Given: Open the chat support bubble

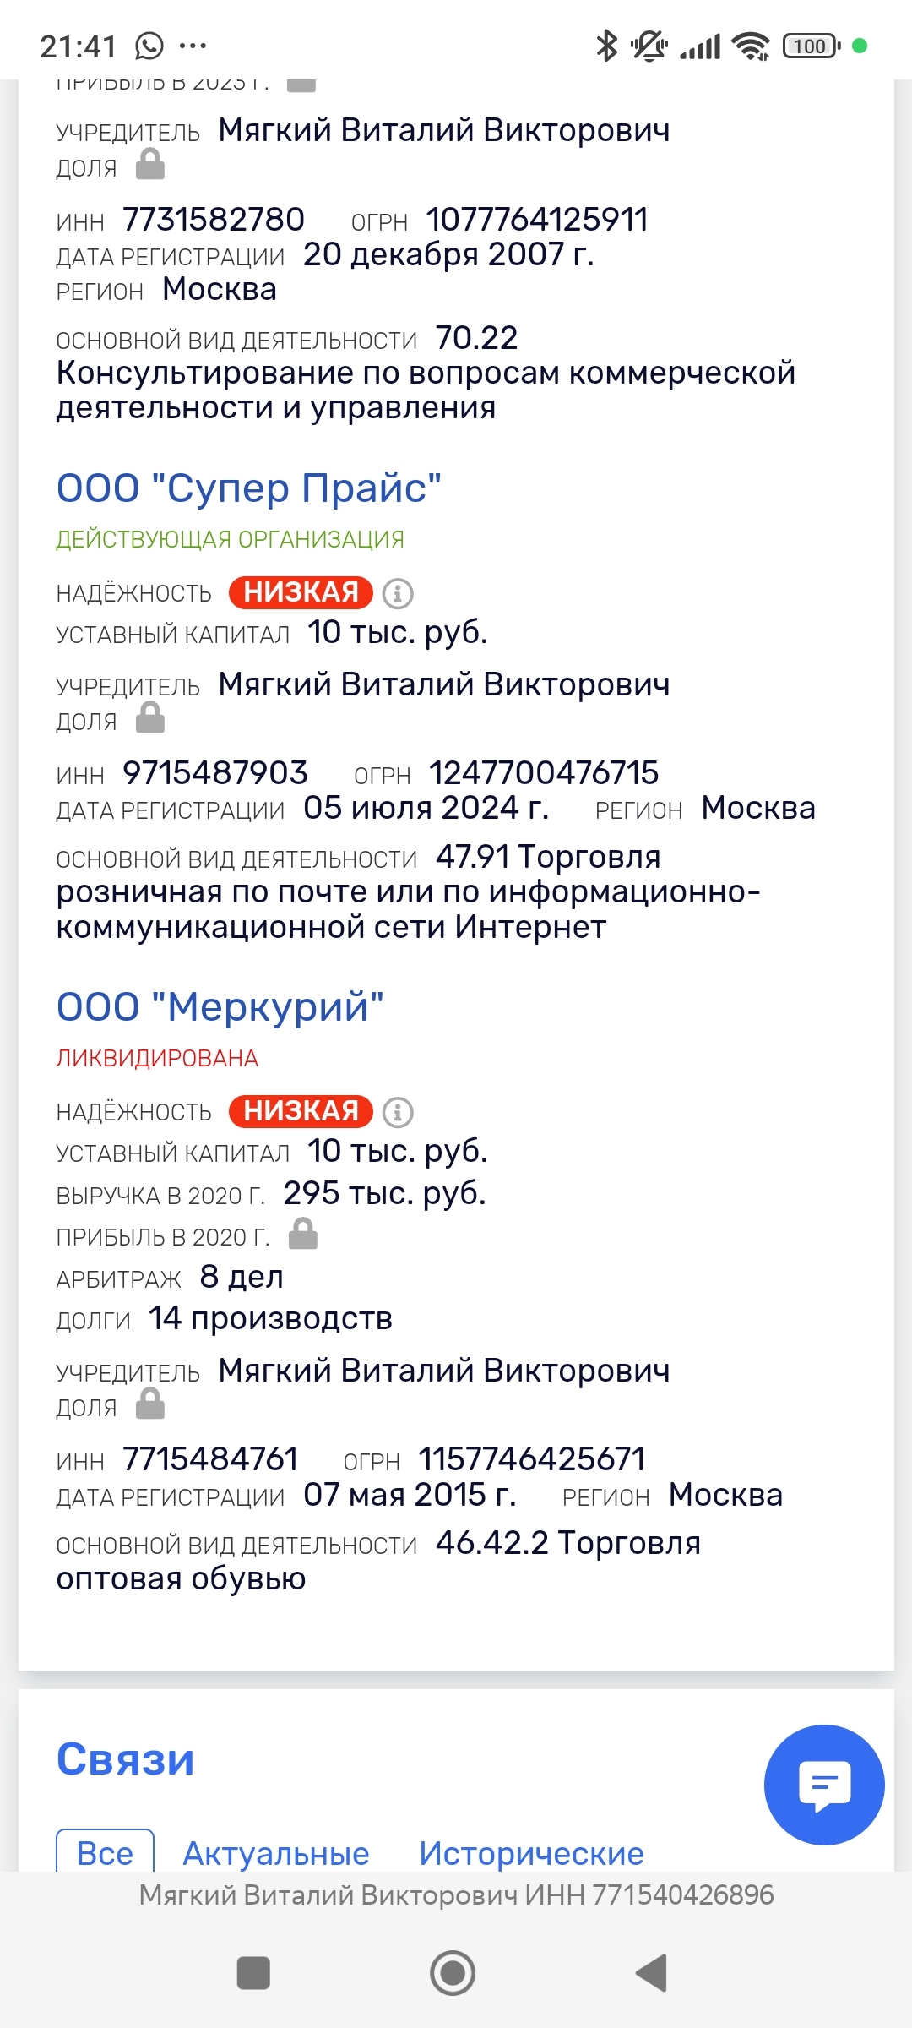Looking at the screenshot, I should (823, 1784).
